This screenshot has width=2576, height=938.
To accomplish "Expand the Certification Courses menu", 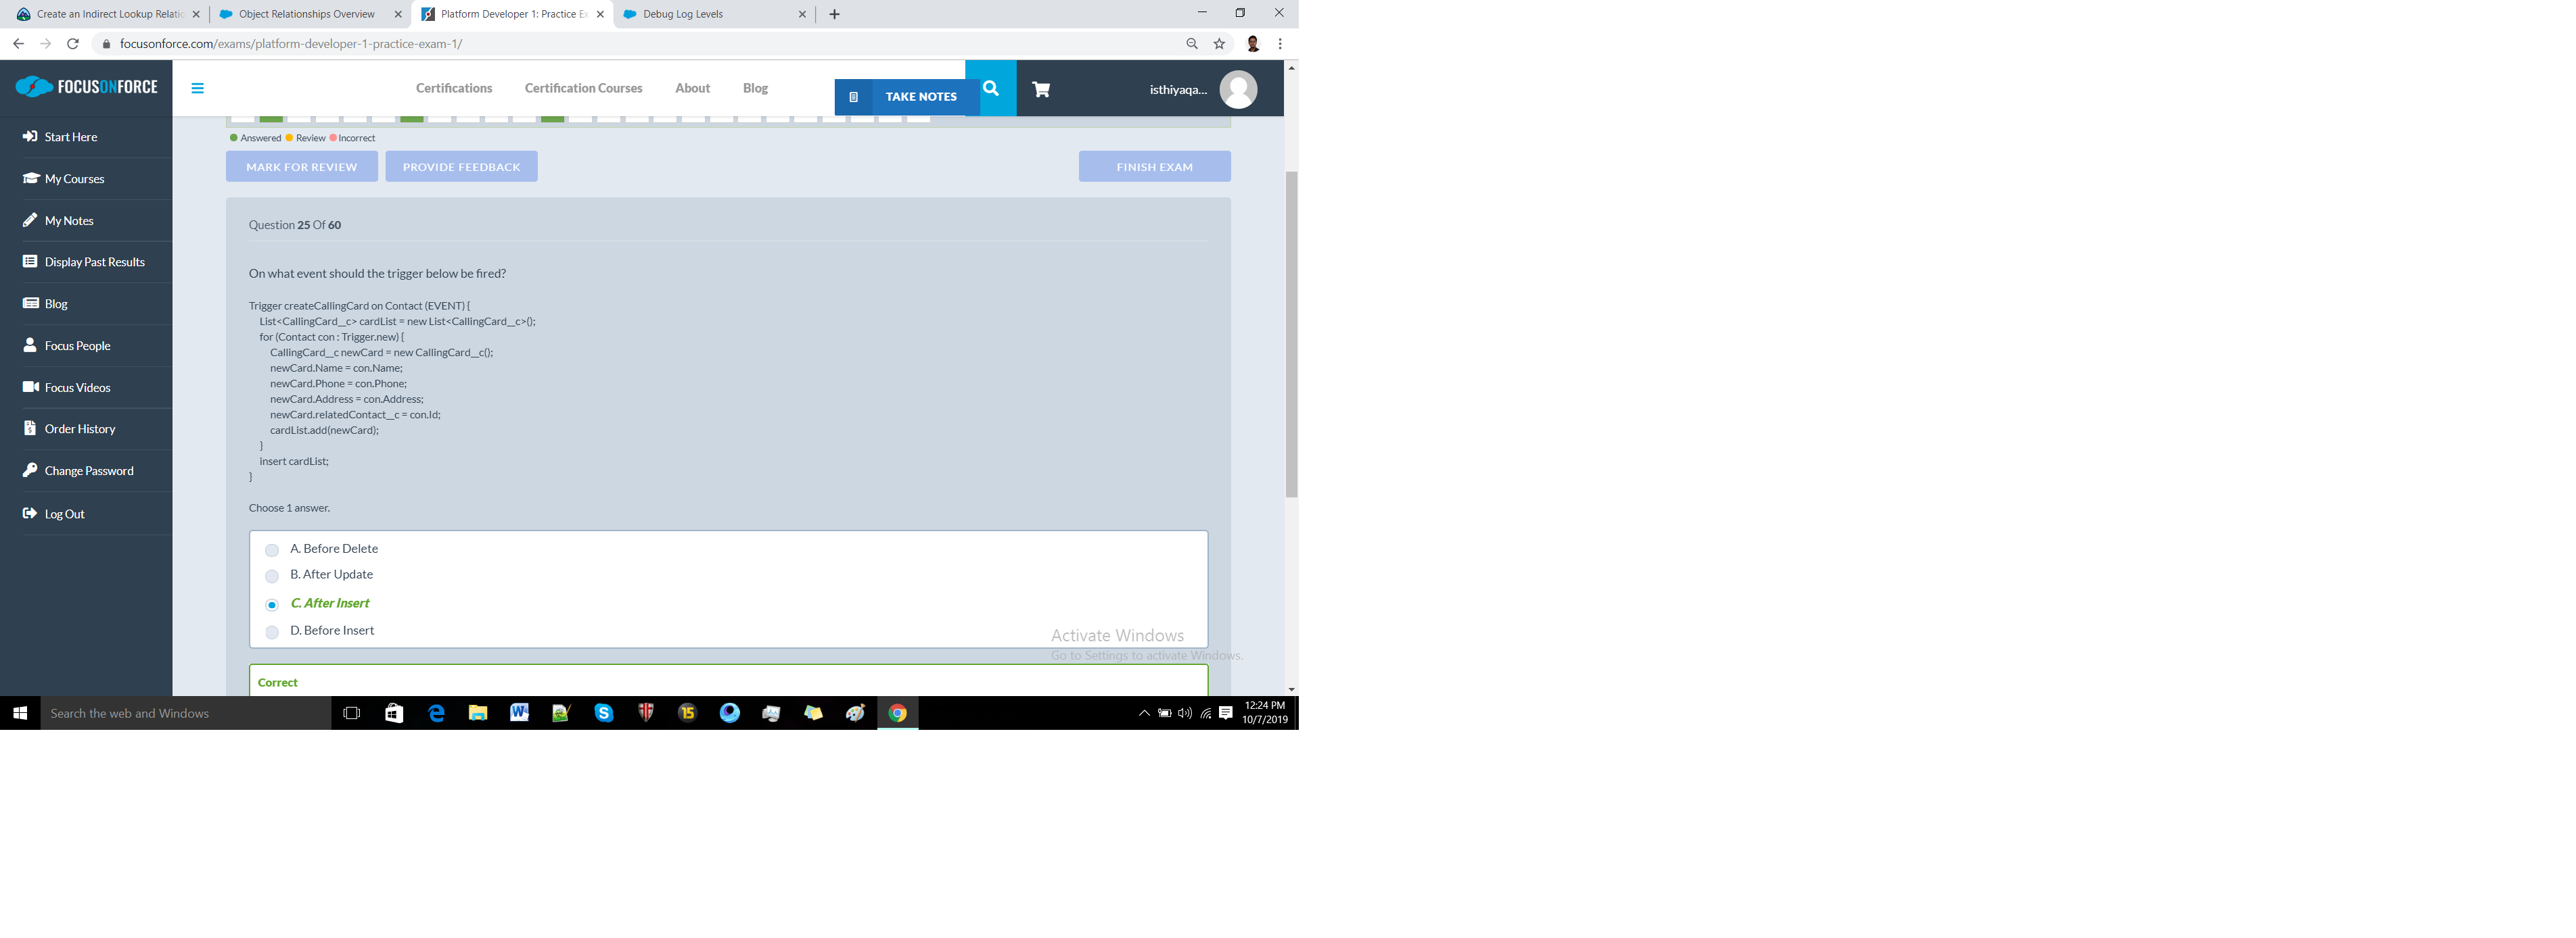I will click(x=583, y=88).
